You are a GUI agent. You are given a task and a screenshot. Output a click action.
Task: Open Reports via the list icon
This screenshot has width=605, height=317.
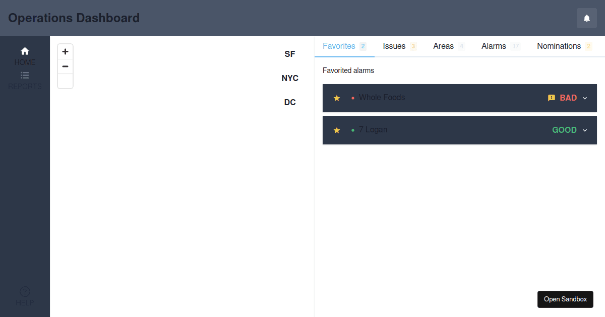tap(25, 75)
